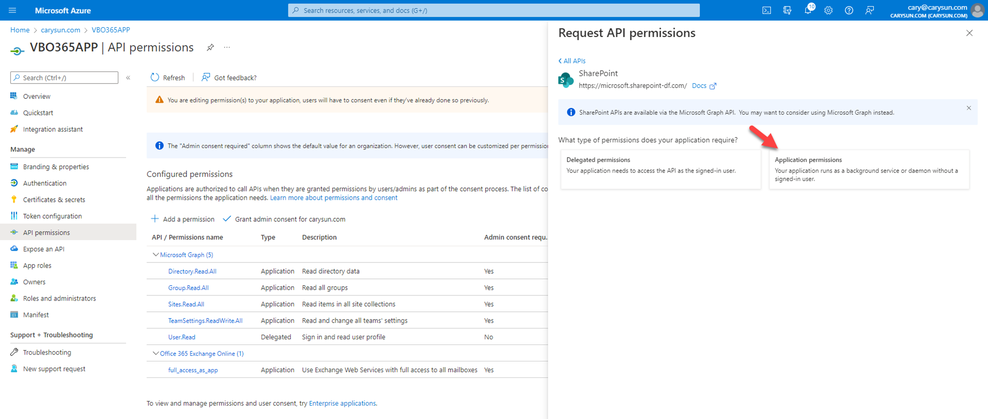
Task: Close the Request API permissions panel
Action: [969, 33]
